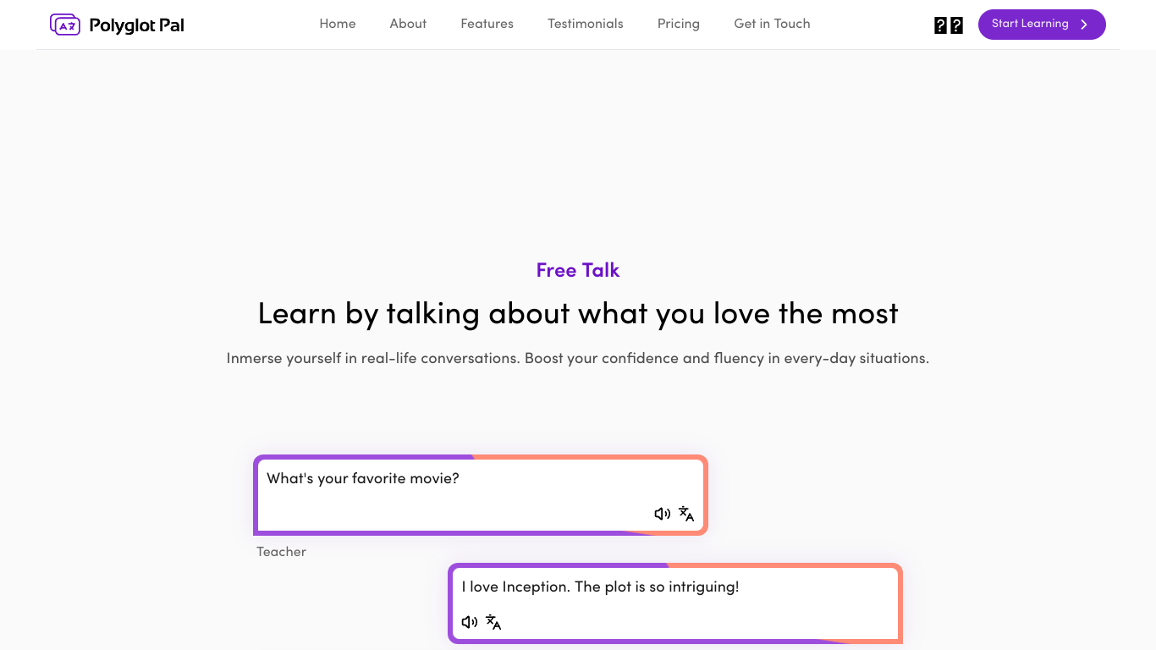Viewport: 1156px width, 650px height.
Task: Jump to Testimonials
Action: tap(586, 24)
